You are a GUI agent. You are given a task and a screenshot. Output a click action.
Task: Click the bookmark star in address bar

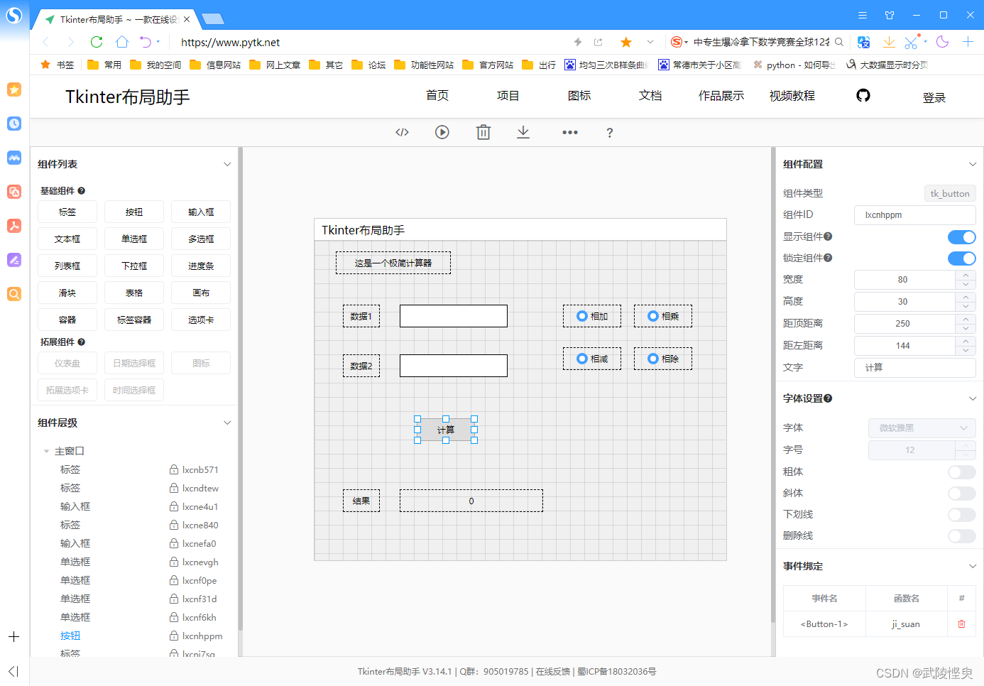pyautogui.click(x=626, y=42)
